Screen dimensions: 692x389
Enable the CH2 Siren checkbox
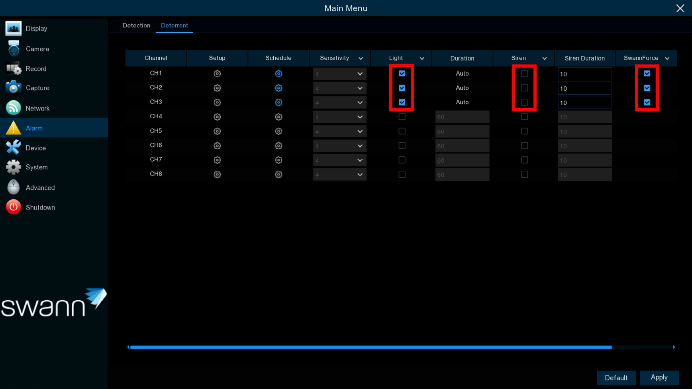pyautogui.click(x=524, y=88)
